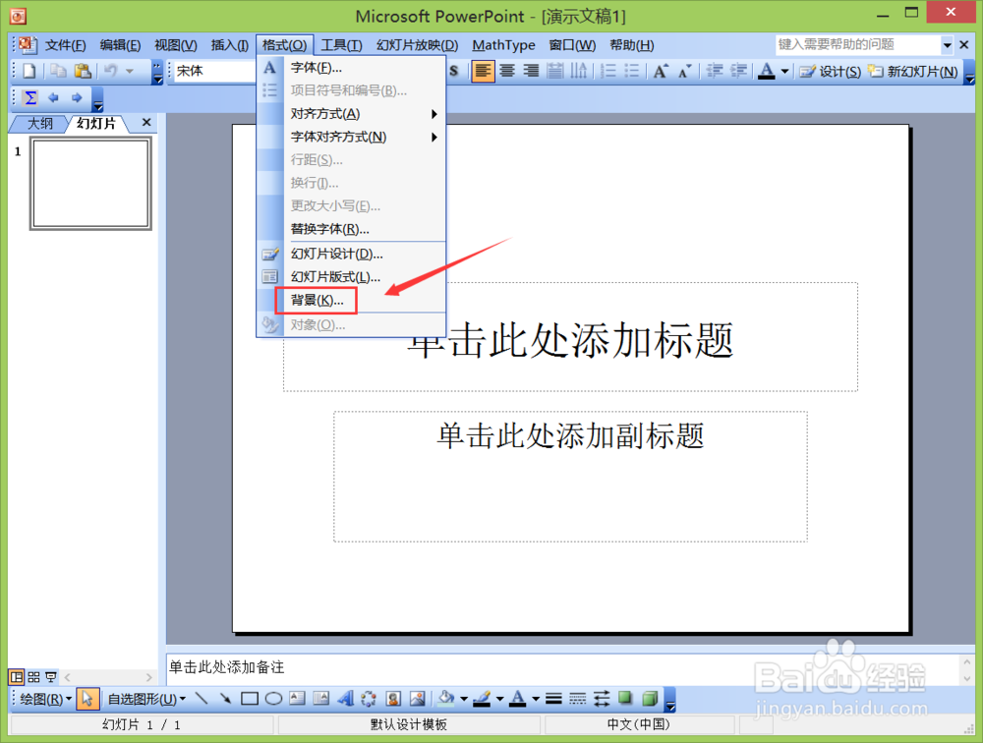This screenshot has width=983, height=743.
Task: Type a question in help search box
Action: (x=857, y=44)
